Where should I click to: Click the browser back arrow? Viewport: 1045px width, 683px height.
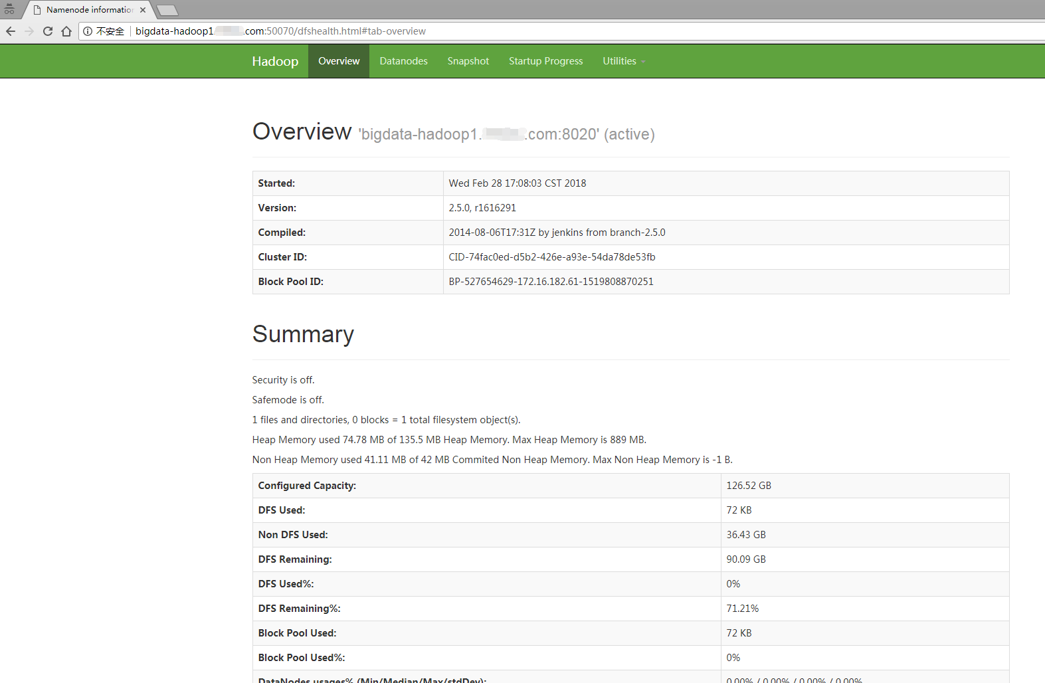11,31
